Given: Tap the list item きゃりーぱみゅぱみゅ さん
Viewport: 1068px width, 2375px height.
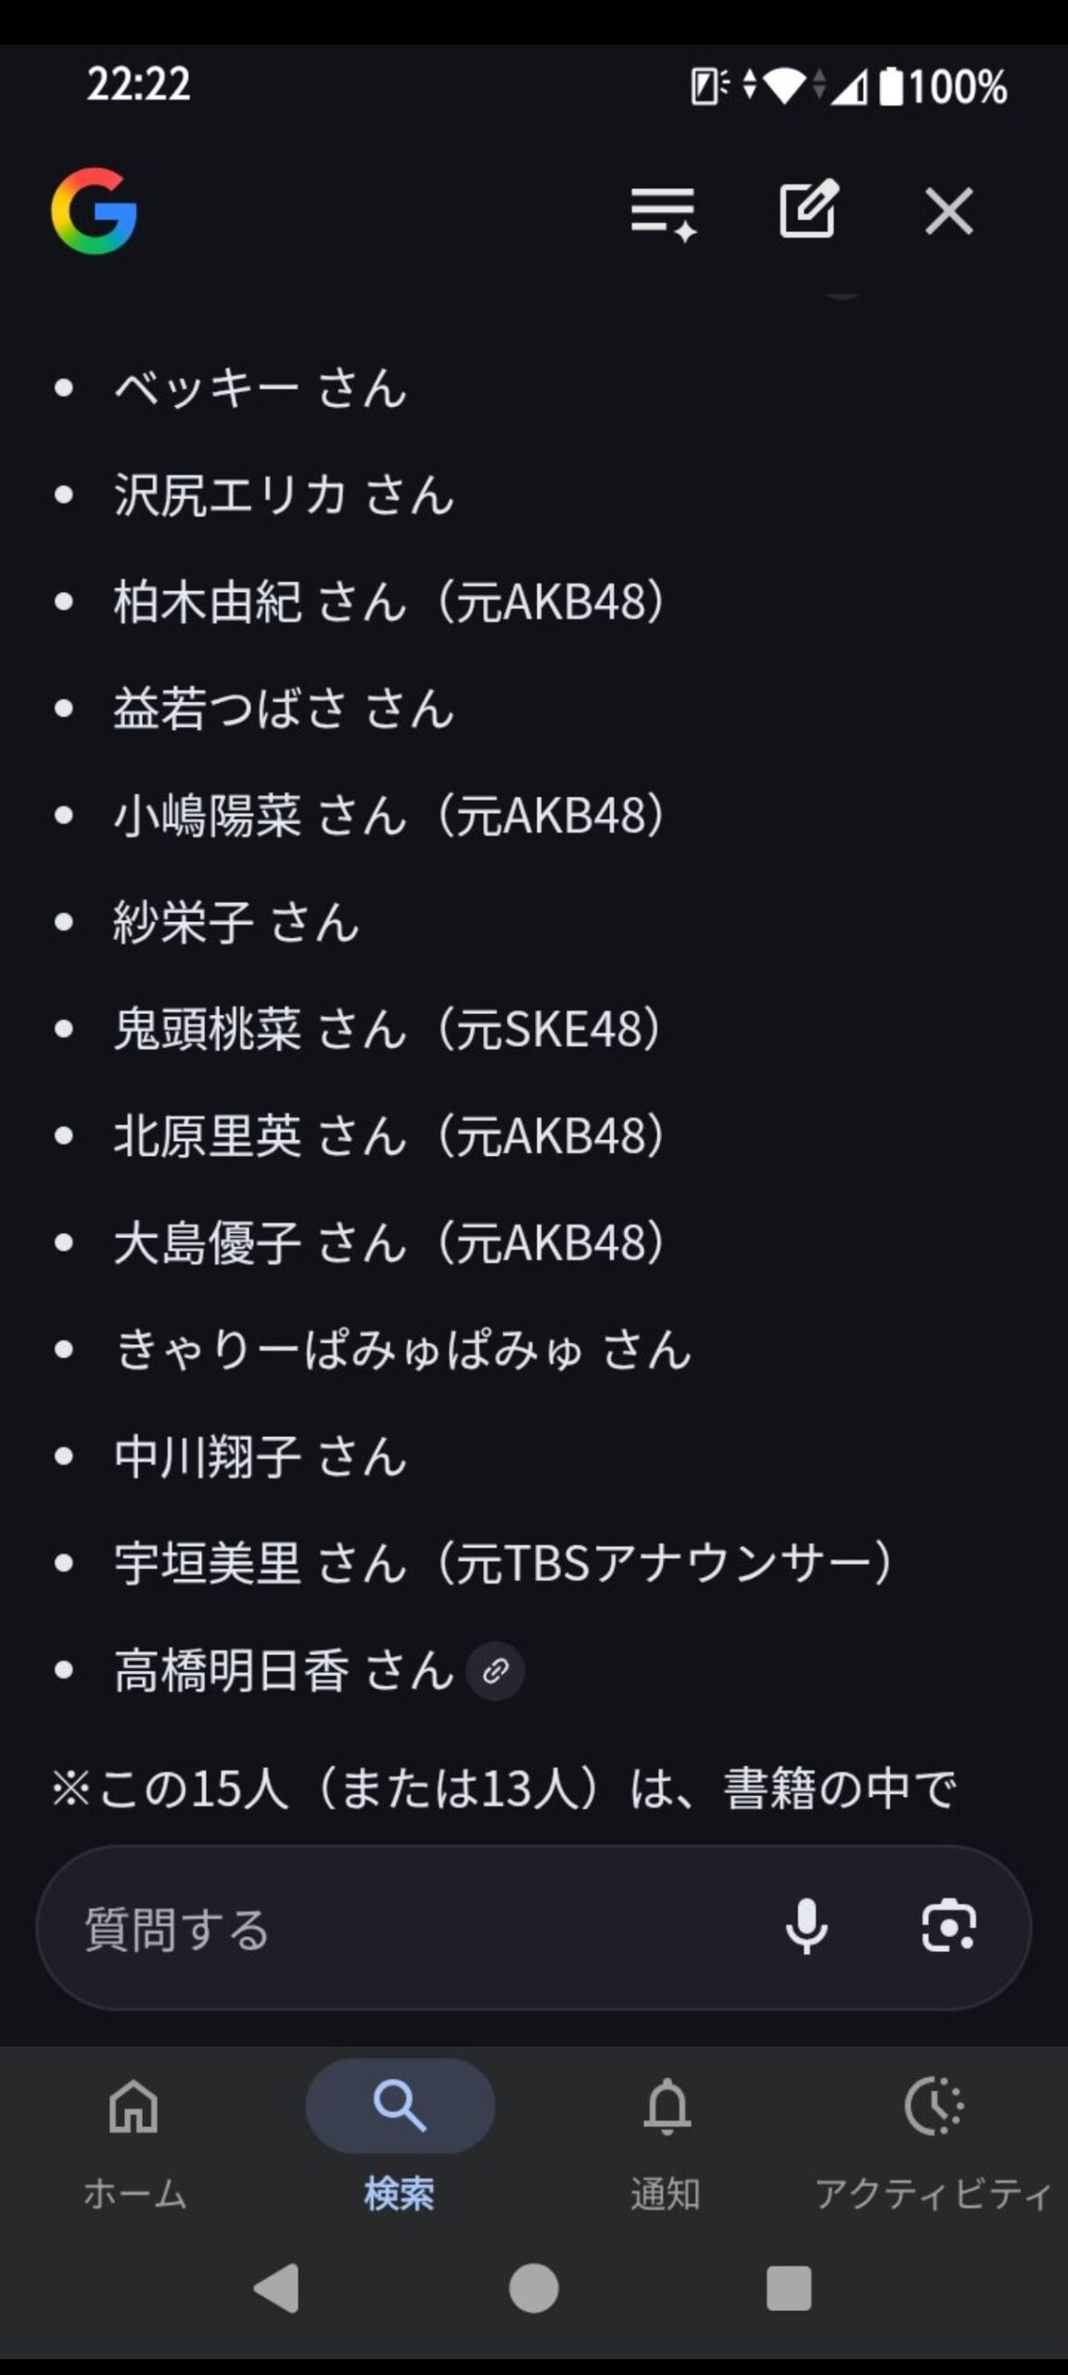Looking at the screenshot, I should (403, 1350).
